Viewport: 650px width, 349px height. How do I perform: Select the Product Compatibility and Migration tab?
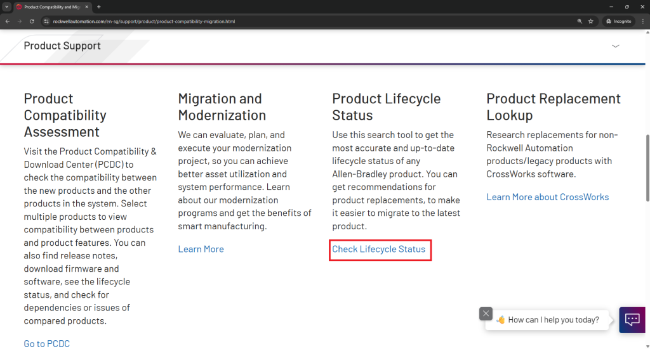51,6
